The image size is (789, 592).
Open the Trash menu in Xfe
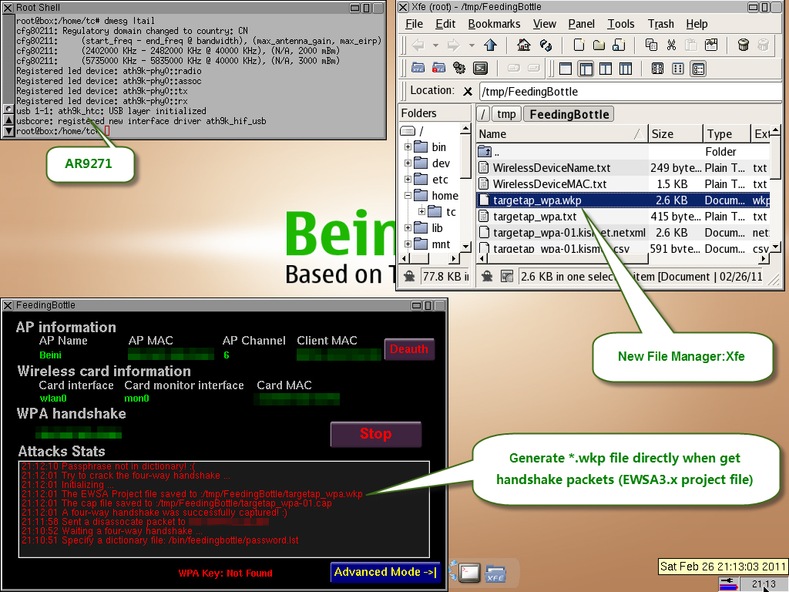(660, 24)
